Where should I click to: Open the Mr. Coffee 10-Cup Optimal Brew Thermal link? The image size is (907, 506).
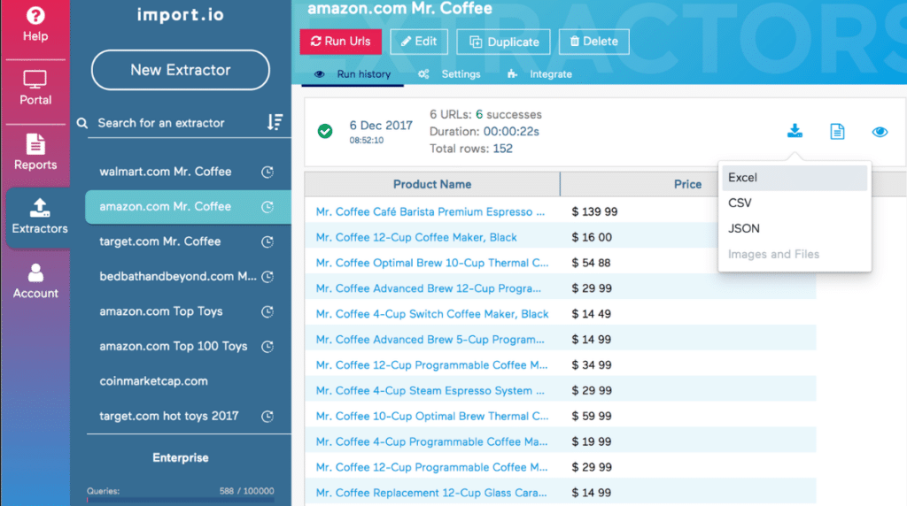tap(432, 416)
